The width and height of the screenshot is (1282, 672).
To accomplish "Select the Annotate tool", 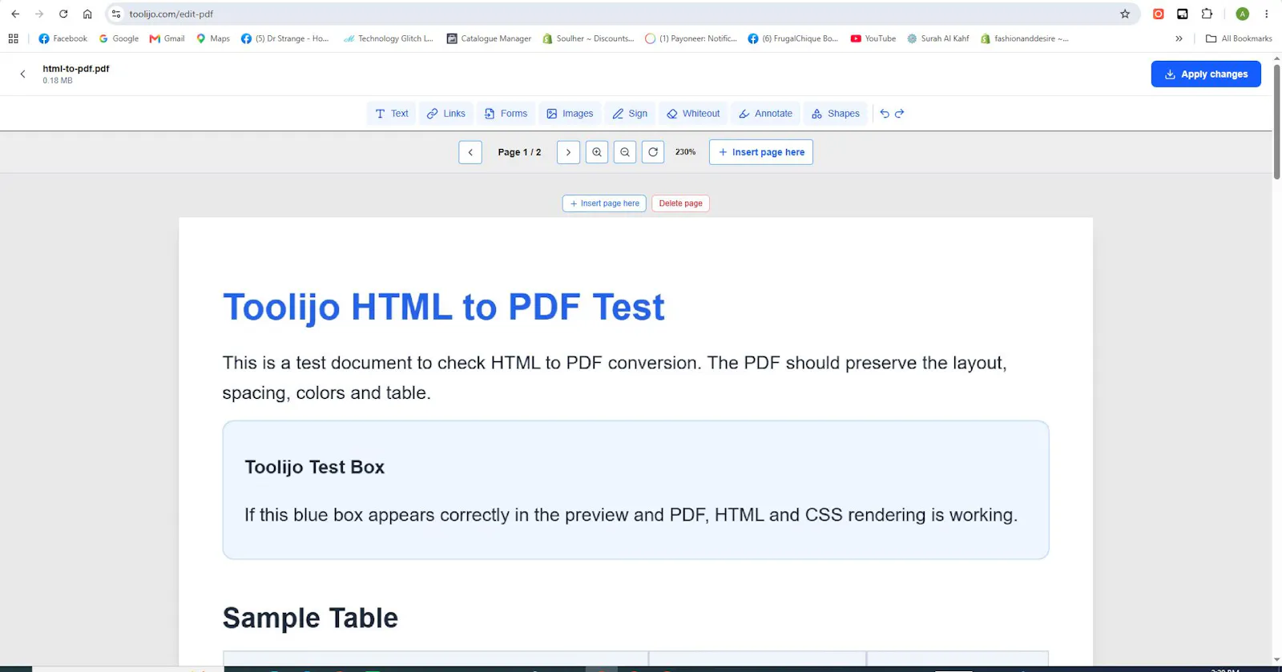I will click(765, 114).
